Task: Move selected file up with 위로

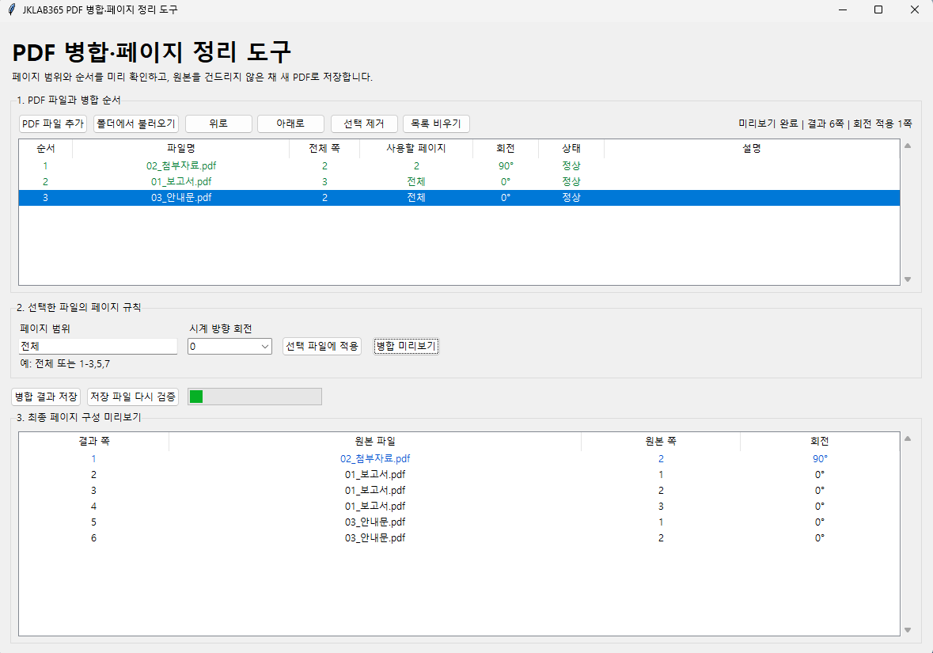Action: point(218,123)
